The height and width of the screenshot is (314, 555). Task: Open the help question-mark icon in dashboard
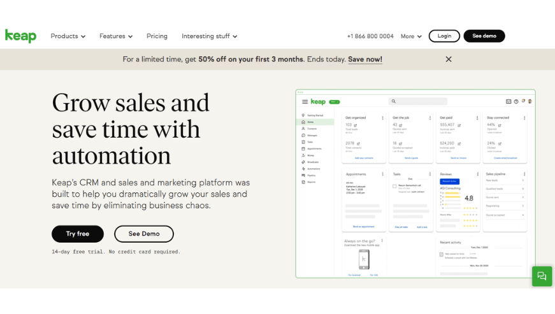pyautogui.click(x=516, y=101)
